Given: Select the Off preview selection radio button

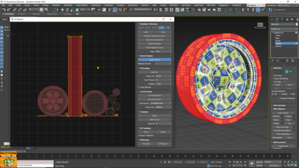Looking at the screenshot, I should pyautogui.click(x=273, y=94).
